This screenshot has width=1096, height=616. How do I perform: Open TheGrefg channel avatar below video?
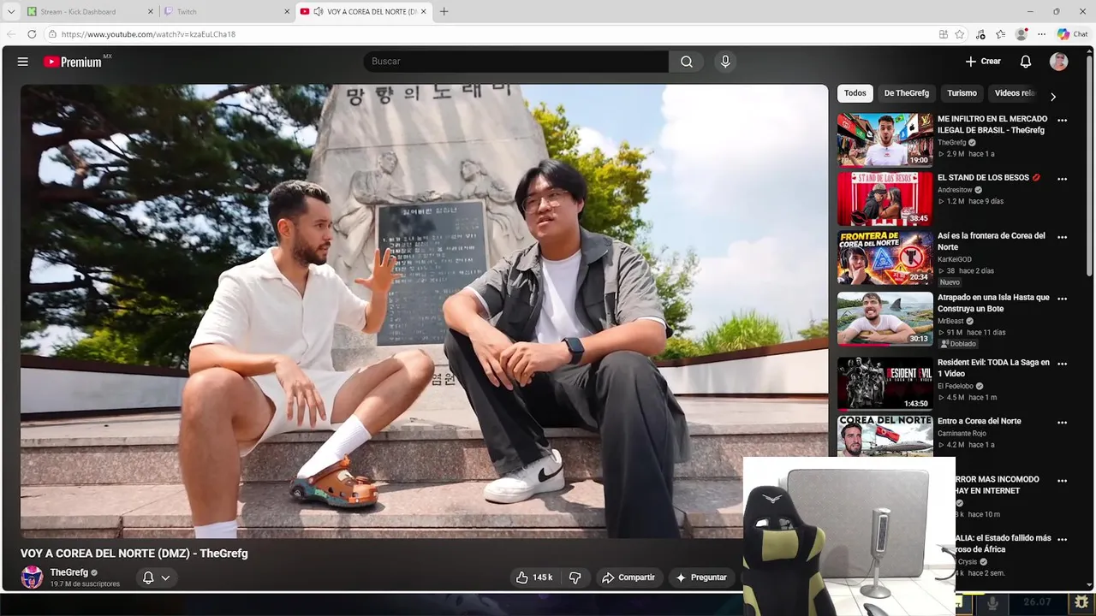tap(32, 577)
